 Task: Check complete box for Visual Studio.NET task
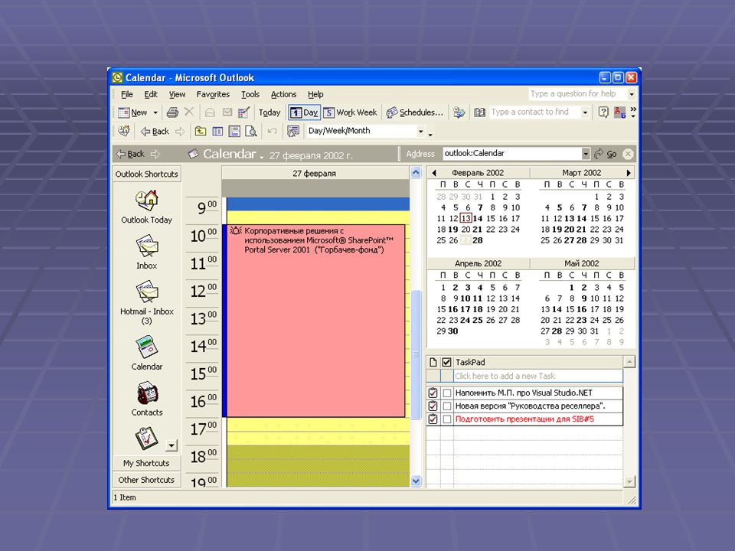tap(446, 393)
